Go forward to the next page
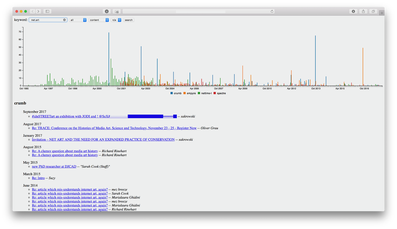This screenshot has width=397, height=229. 38,11
